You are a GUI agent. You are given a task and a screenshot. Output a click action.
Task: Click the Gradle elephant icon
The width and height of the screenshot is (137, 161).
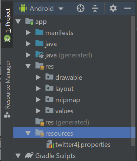(29, 155)
